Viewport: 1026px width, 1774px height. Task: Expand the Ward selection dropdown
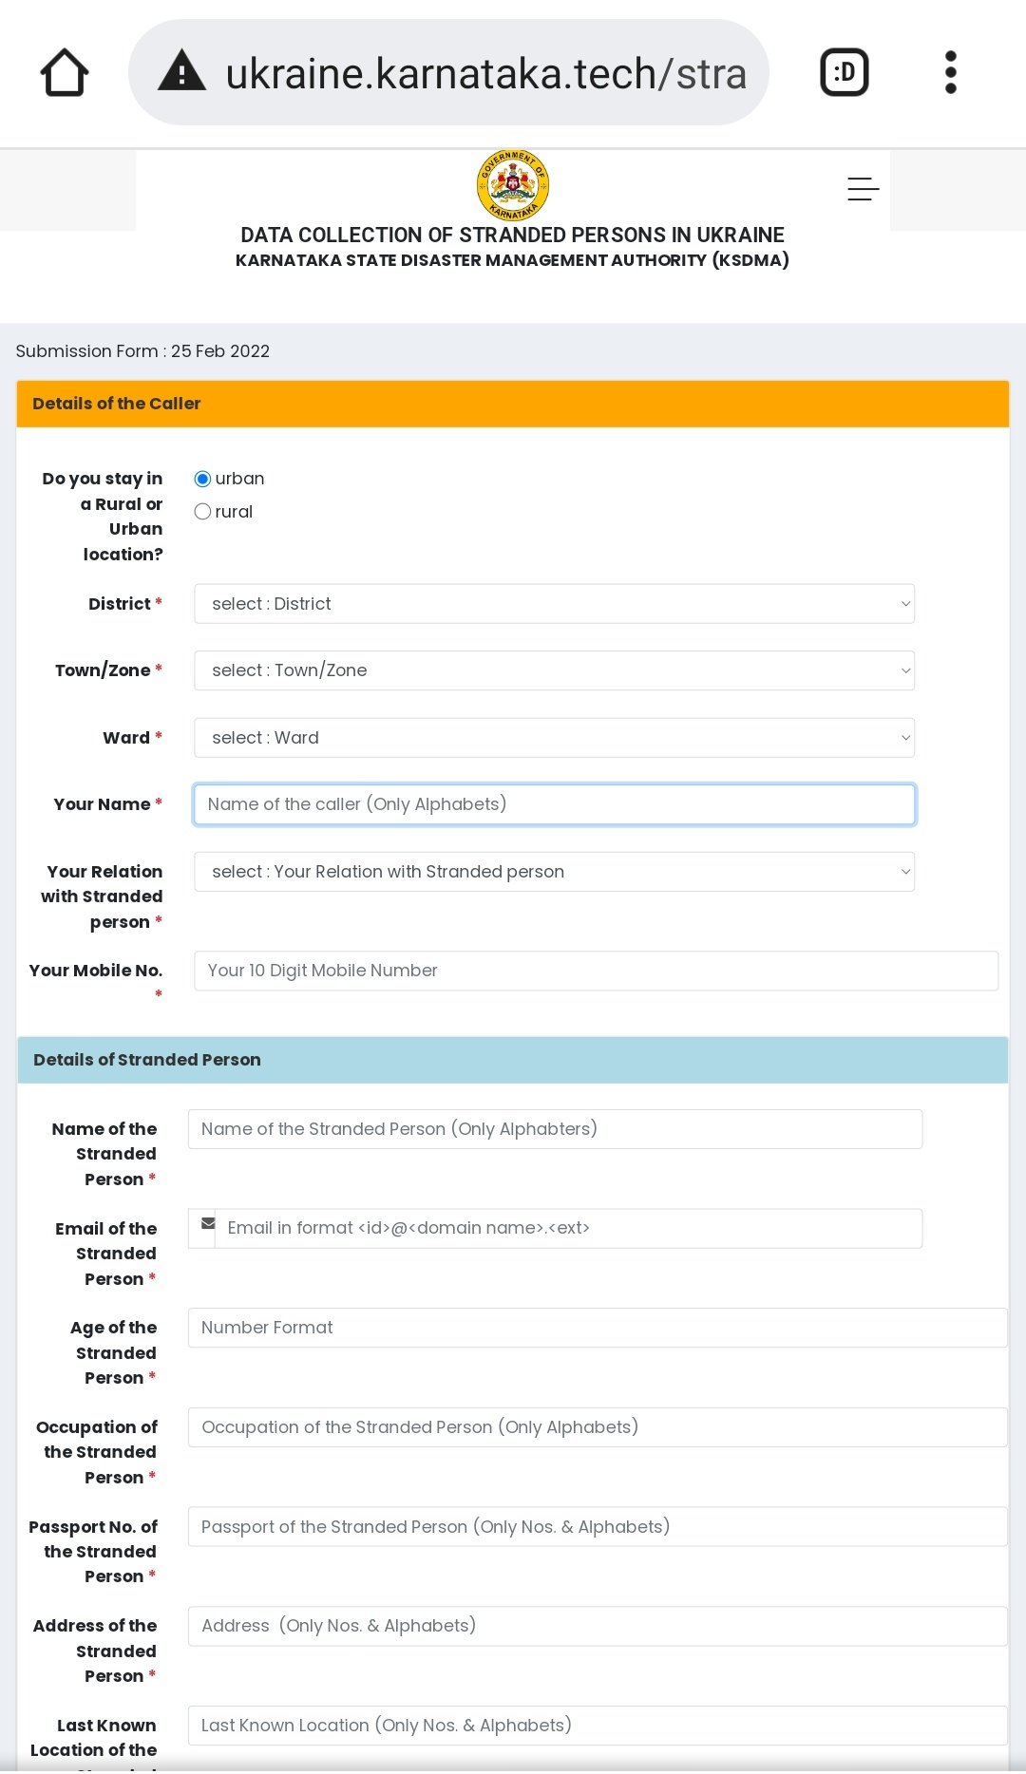(x=554, y=738)
